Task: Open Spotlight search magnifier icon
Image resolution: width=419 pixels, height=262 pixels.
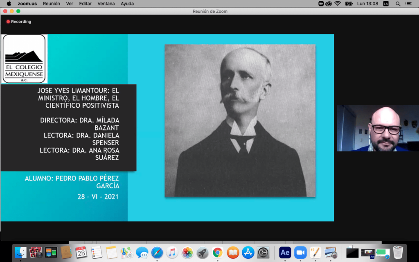Action: (398, 4)
